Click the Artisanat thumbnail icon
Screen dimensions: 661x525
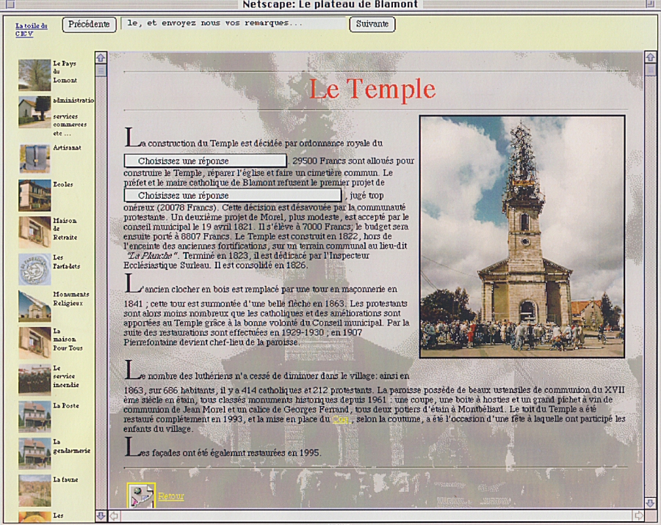click(35, 158)
